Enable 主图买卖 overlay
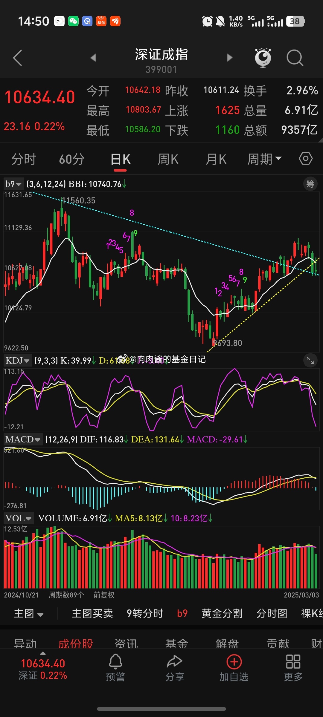This screenshot has height=717, width=323. point(92,613)
